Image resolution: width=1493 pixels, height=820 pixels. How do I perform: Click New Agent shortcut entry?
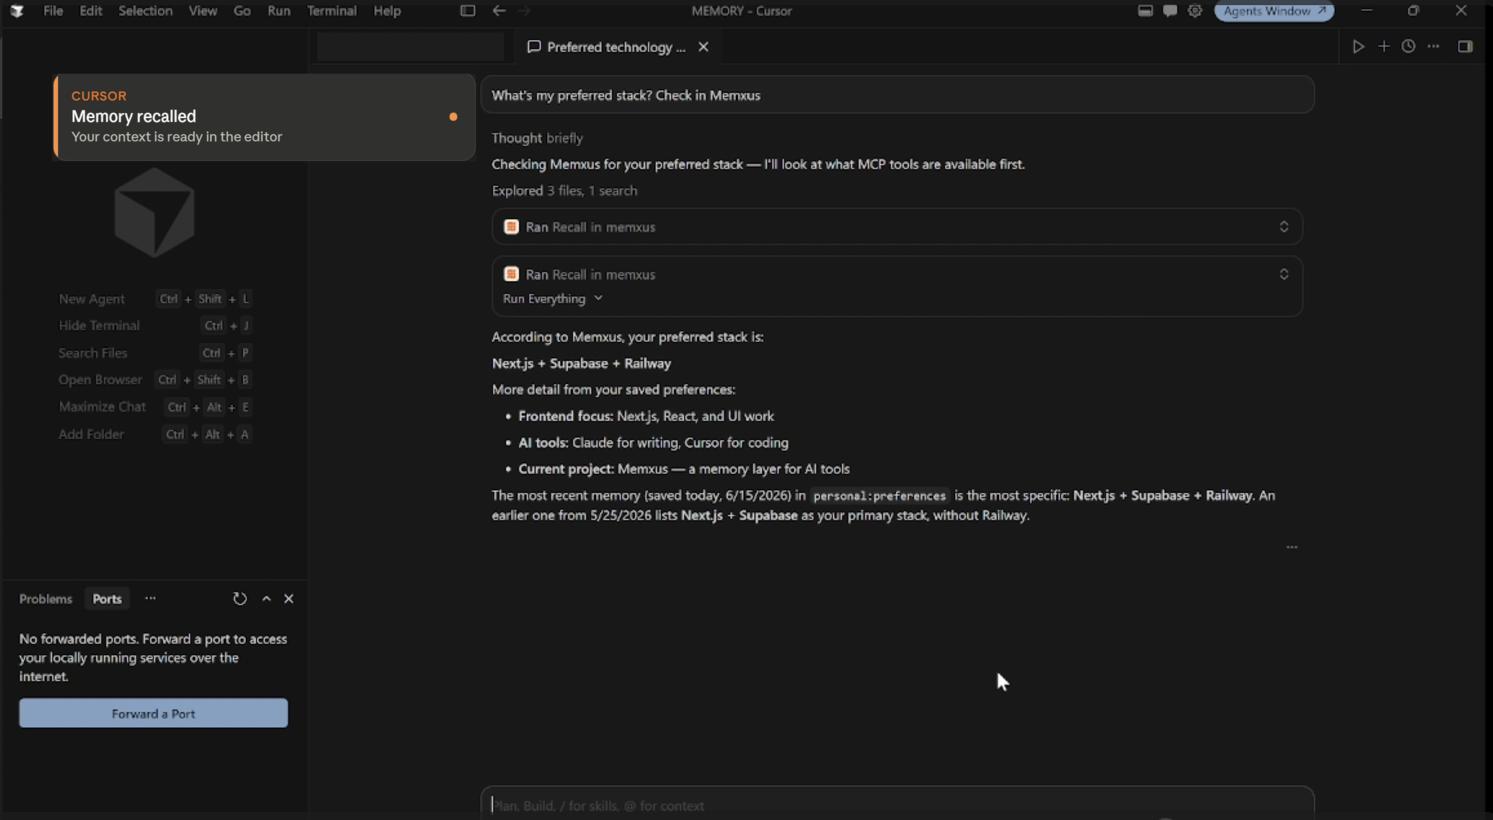[x=155, y=299]
